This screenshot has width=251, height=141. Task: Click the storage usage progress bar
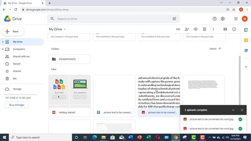pyautogui.click(x=21, y=94)
